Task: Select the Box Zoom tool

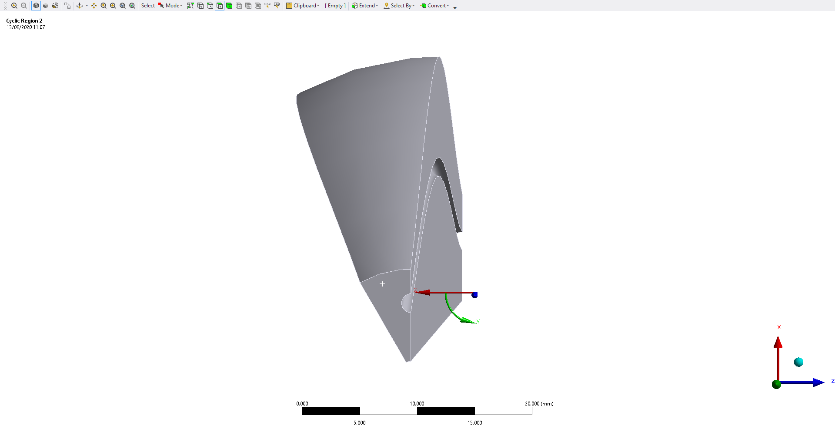Action: (123, 6)
